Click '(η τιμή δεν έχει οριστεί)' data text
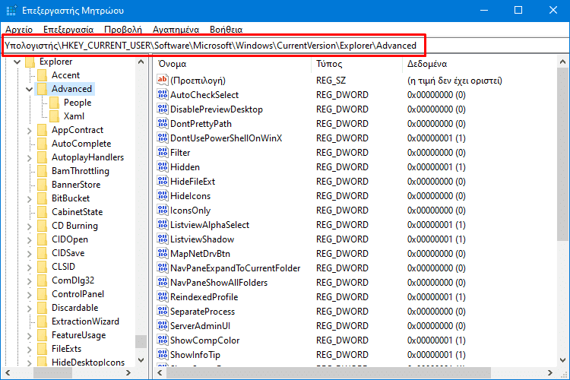The height and width of the screenshot is (380, 570). (x=454, y=81)
